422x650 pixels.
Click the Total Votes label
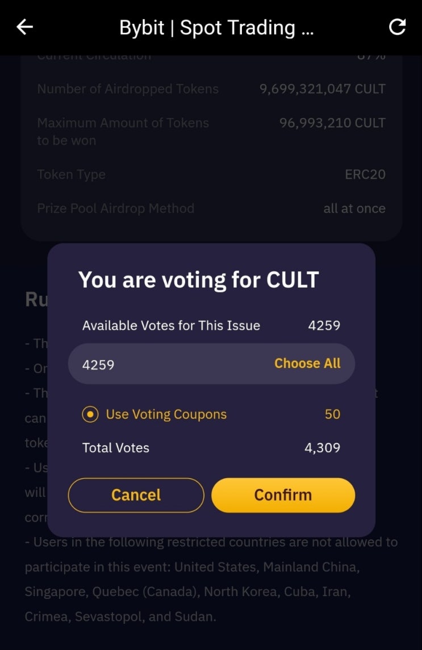[x=116, y=448]
